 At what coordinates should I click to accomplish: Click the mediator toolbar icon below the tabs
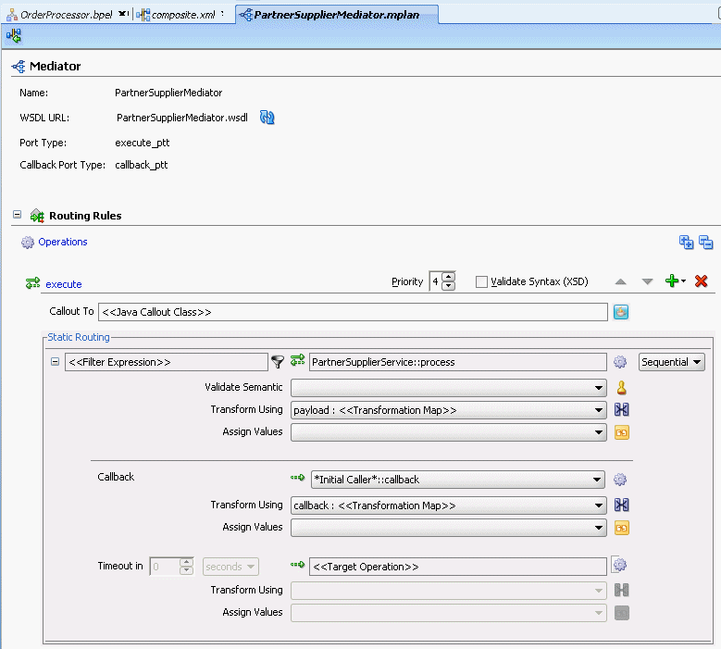pos(14,35)
